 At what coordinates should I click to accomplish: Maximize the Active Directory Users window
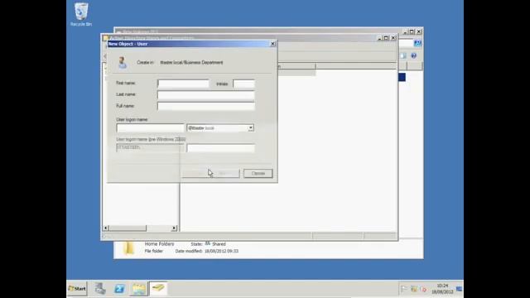(x=386, y=38)
